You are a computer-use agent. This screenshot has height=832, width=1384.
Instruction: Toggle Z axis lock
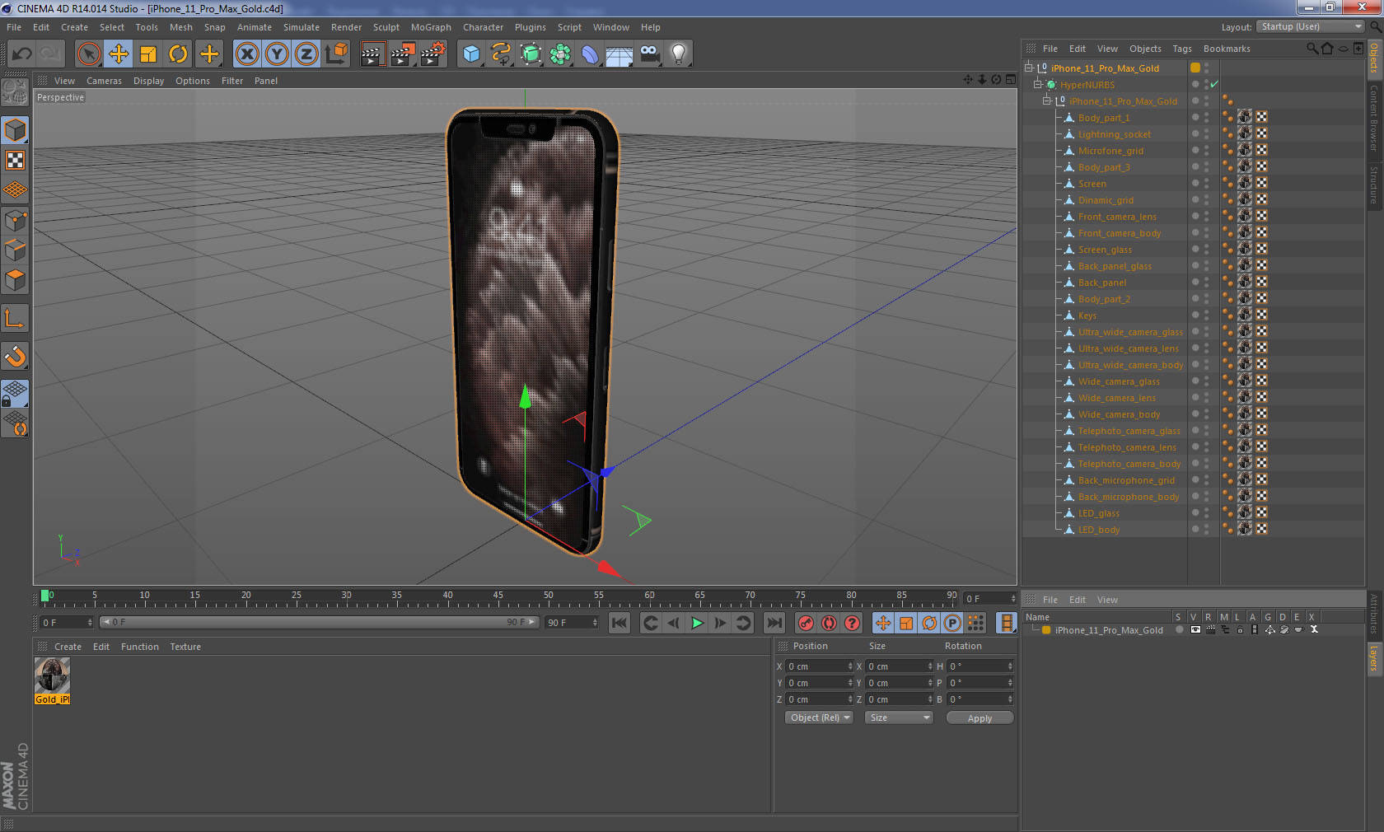[306, 54]
